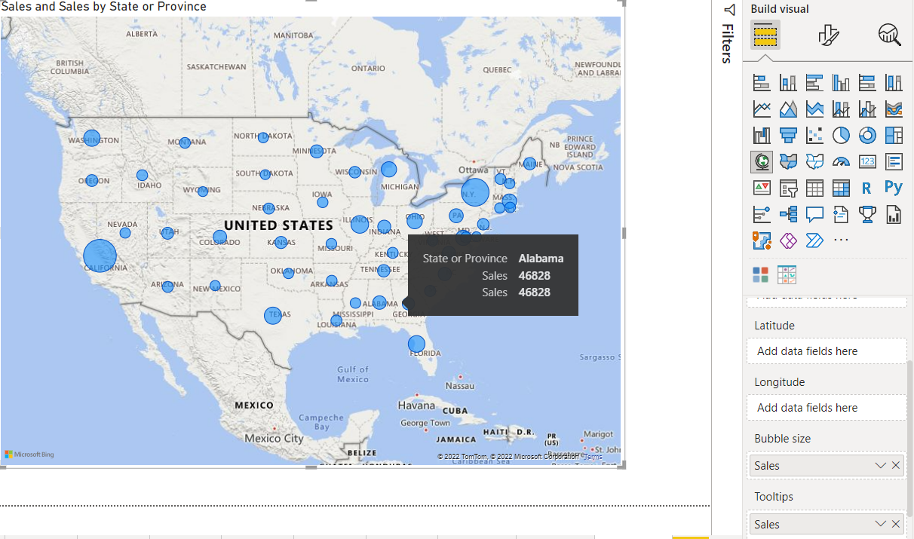
Task: Open the Build visual fields tab
Action: [765, 35]
